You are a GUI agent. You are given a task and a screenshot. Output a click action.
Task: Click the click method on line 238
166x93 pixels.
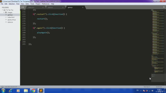coord(48,28)
